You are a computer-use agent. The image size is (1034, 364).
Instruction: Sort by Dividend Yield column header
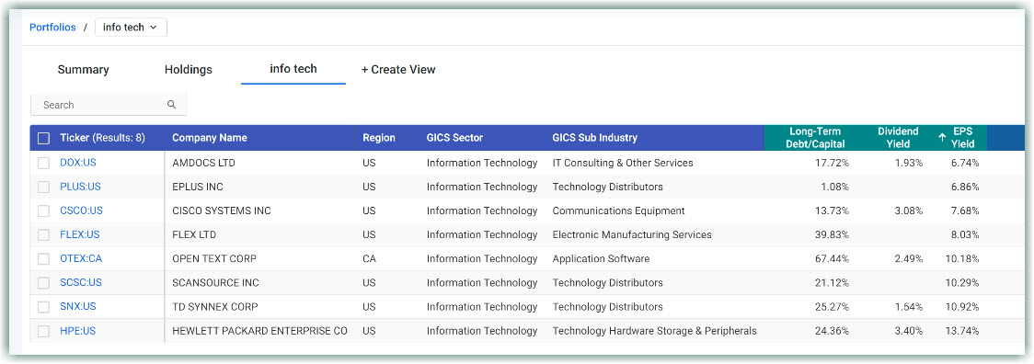tap(898, 138)
